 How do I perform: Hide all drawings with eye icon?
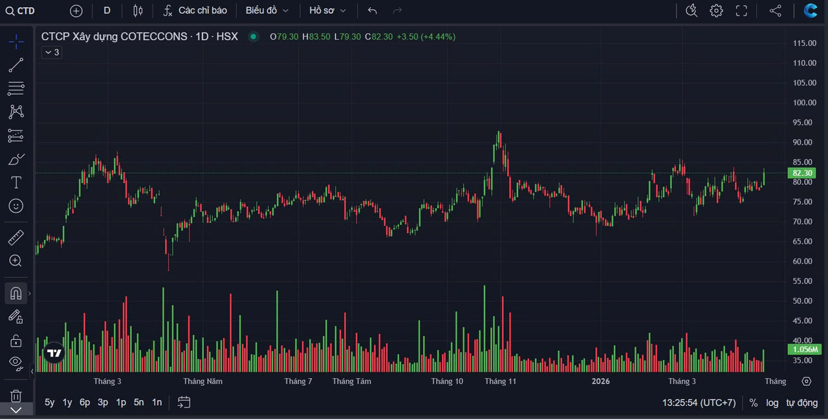click(16, 362)
